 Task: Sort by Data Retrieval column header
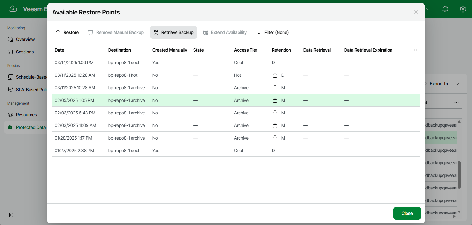pos(317,50)
